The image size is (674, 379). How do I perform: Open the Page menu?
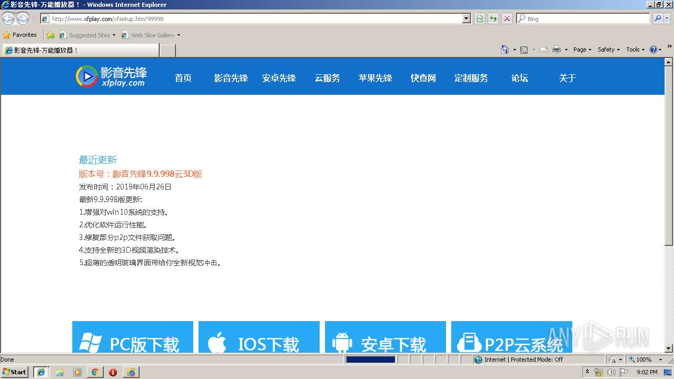click(x=582, y=49)
